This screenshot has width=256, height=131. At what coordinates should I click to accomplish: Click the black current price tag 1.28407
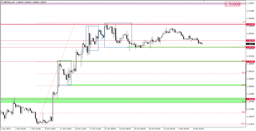[250, 44]
